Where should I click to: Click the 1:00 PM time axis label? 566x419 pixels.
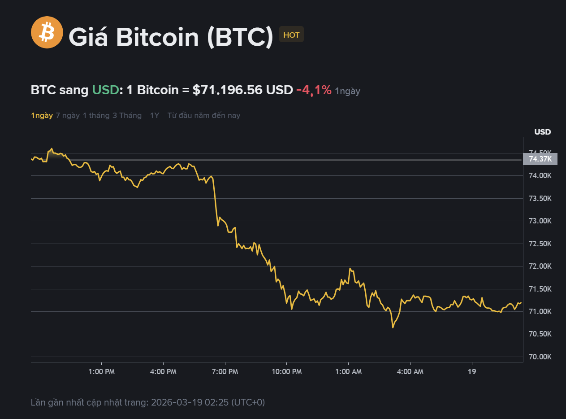[102, 371]
